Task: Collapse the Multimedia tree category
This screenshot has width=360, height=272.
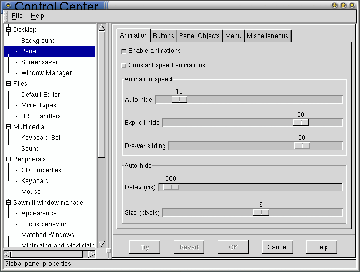Action: click(8, 127)
